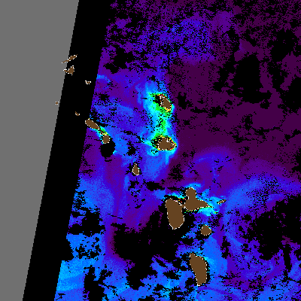Click Antigua island with red-yellow coastline
This screenshot has height=301, width=301.
pos(165,143)
